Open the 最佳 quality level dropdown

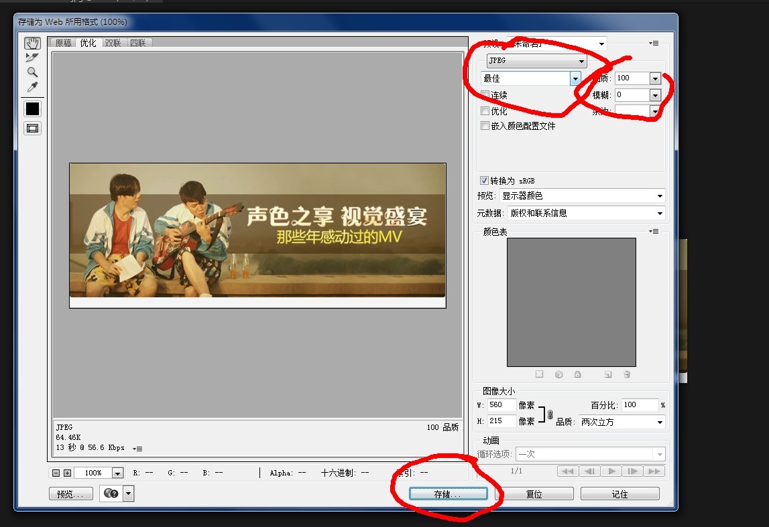pyautogui.click(x=531, y=78)
